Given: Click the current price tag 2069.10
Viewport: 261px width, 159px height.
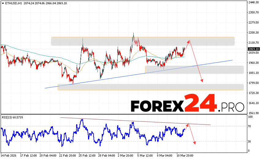Looking at the screenshot, I should point(254,49).
